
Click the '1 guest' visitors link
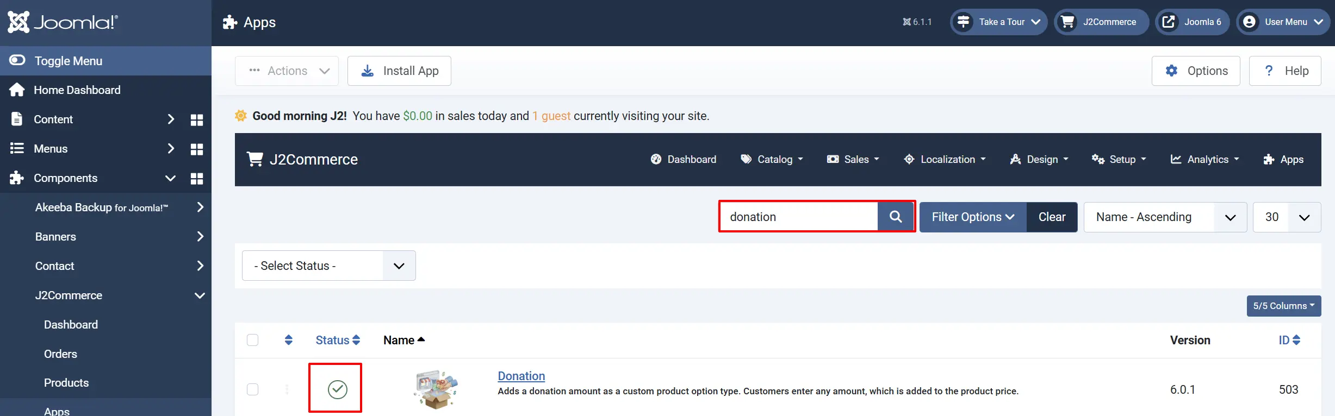pos(551,116)
